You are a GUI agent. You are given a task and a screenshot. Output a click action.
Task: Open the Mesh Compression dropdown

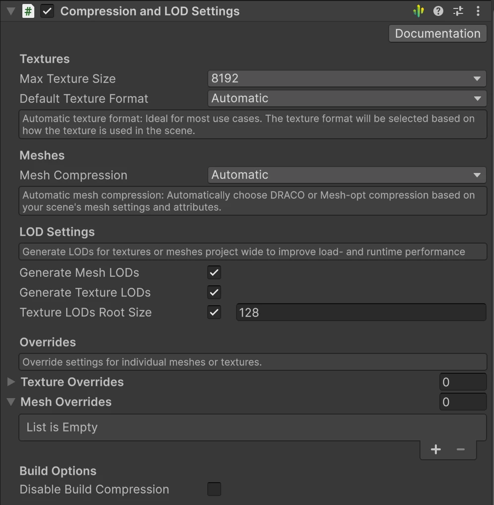[x=346, y=175]
